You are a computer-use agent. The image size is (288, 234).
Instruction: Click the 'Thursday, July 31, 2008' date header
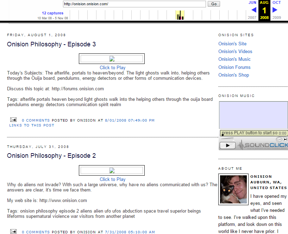click(x=38, y=147)
